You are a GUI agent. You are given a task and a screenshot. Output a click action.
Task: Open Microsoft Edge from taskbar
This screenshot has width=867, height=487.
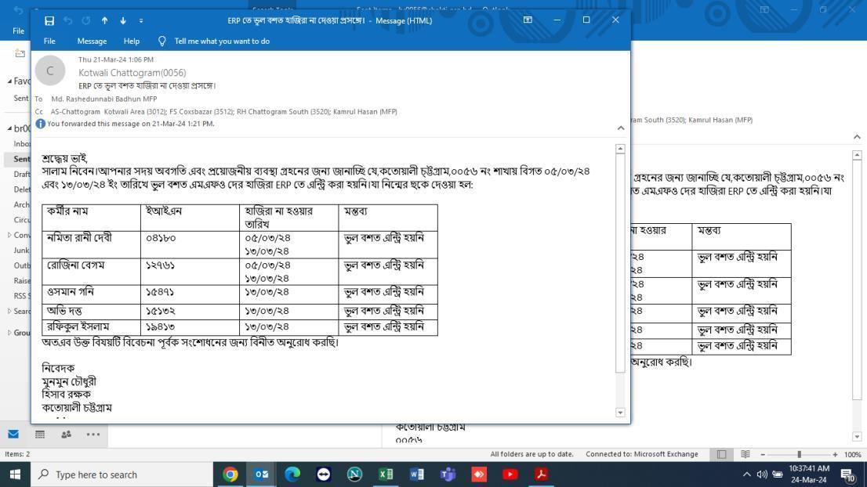(x=292, y=474)
